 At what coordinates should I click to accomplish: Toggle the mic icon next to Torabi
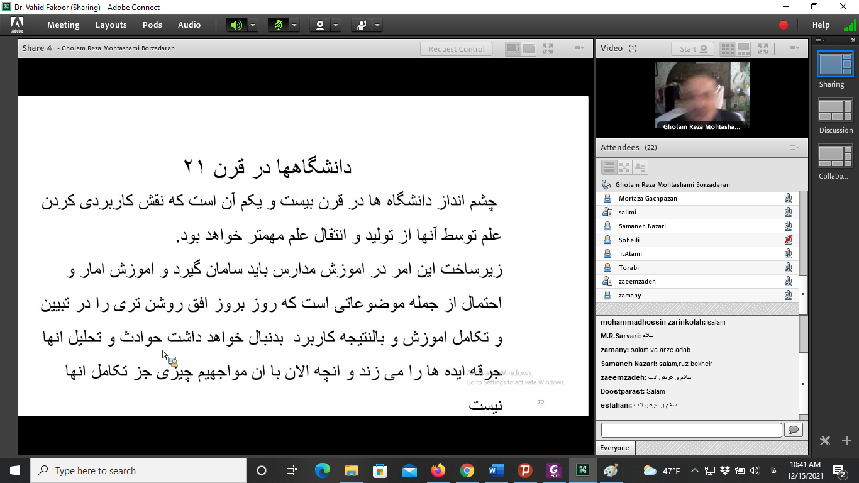click(788, 267)
